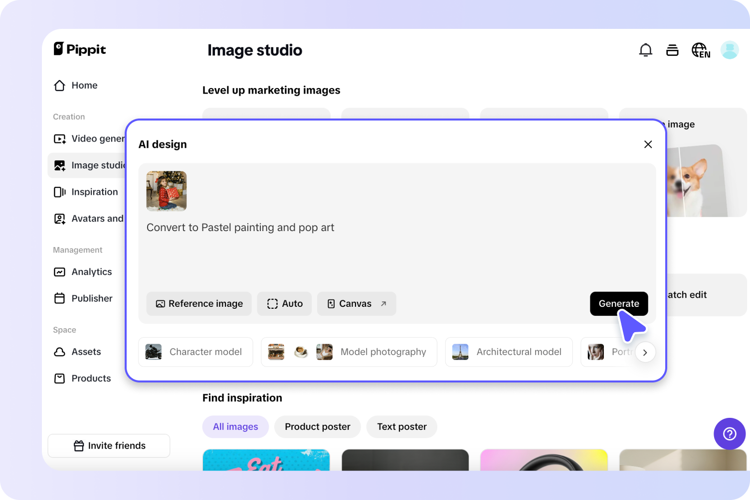Expand the style presets with the right chevron
Screen dimensions: 750x500
coord(645,352)
